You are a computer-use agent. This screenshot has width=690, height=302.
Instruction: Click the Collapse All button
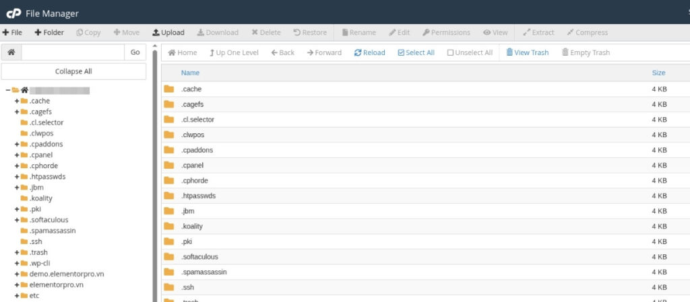[73, 71]
